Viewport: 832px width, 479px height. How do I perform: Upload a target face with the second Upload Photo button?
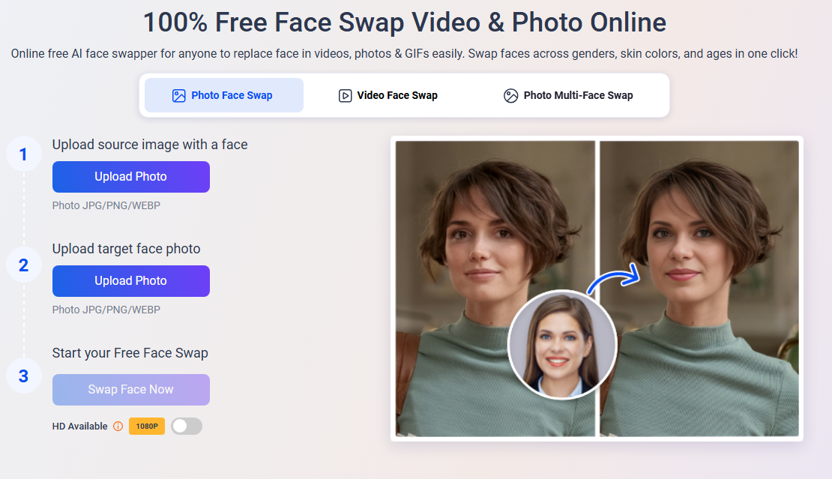130,280
